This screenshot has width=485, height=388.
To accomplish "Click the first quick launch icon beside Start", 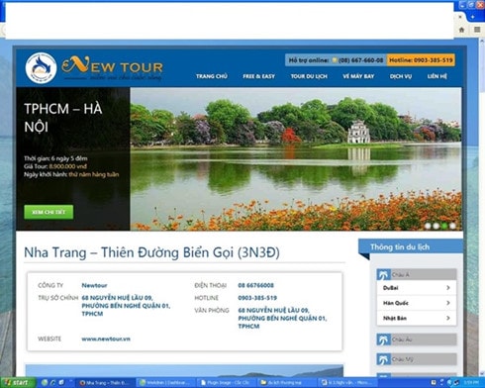I will (x=45, y=383).
